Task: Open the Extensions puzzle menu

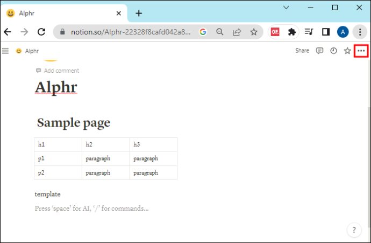Action: coord(292,32)
